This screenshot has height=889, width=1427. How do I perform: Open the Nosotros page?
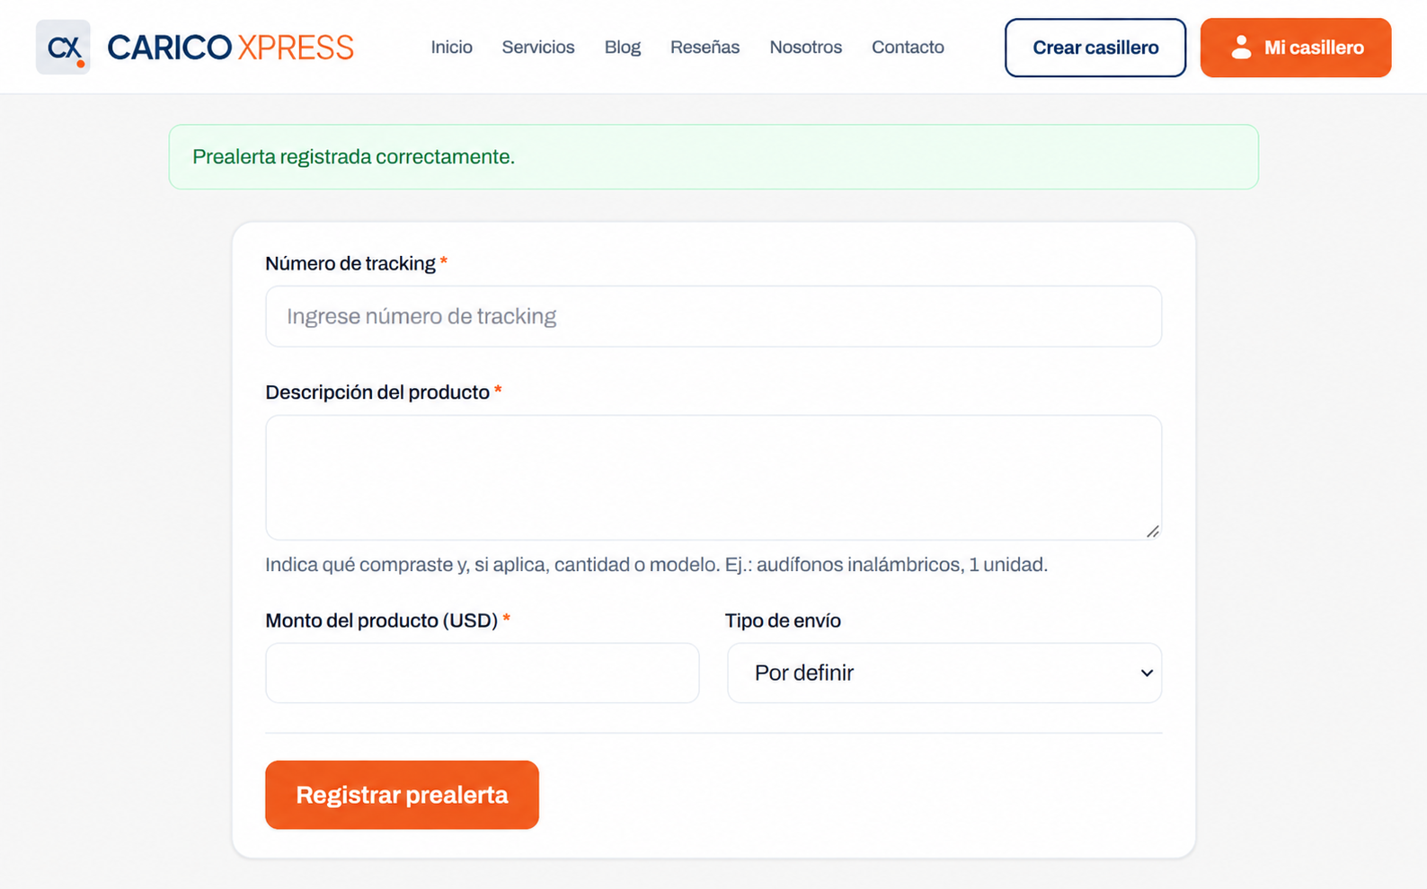click(805, 47)
